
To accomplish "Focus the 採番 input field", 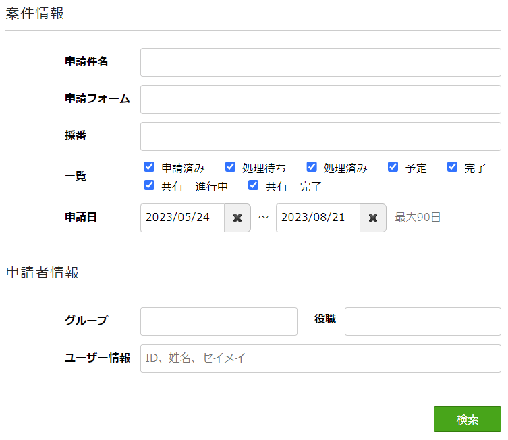I will click(x=320, y=137).
